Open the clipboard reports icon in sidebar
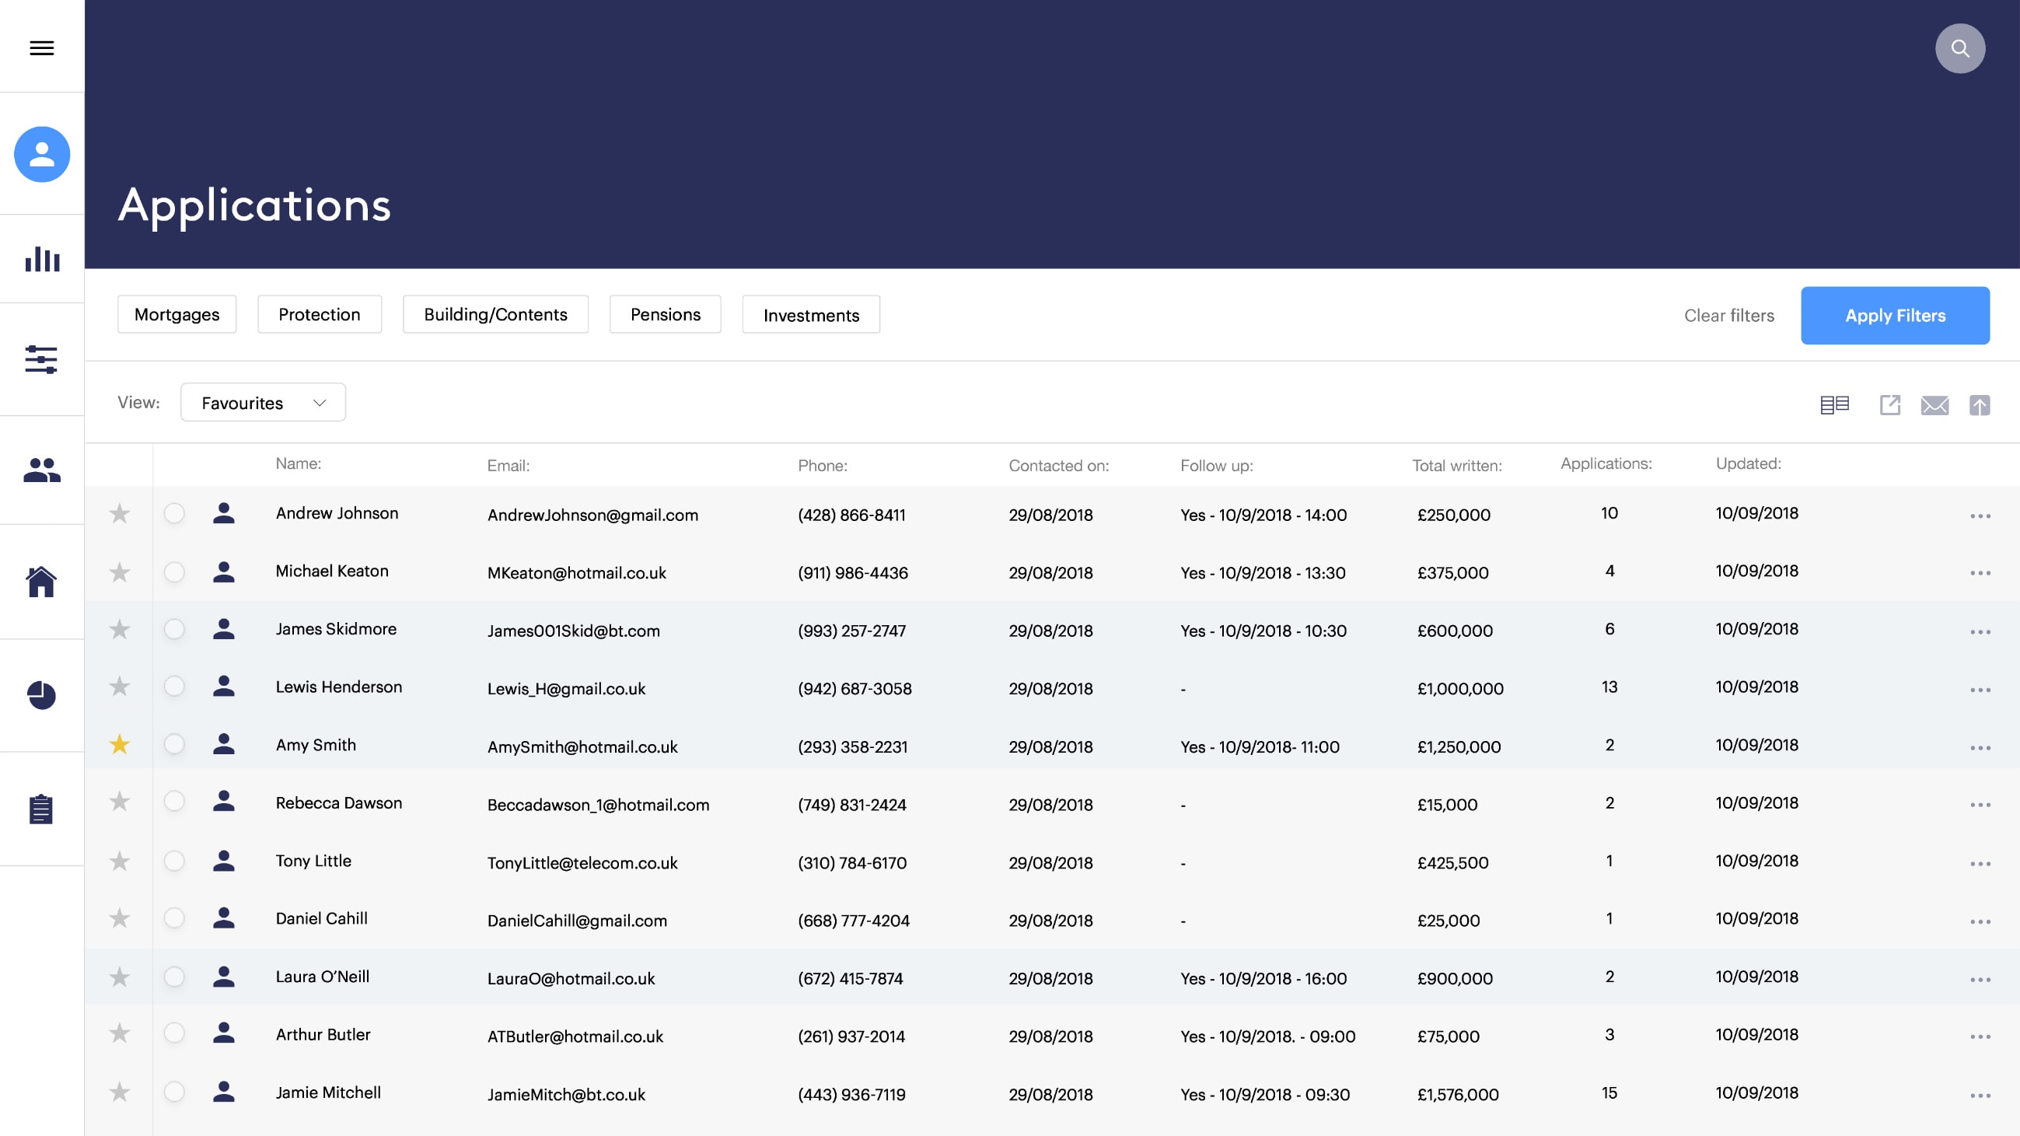The image size is (2020, 1136). (x=41, y=809)
